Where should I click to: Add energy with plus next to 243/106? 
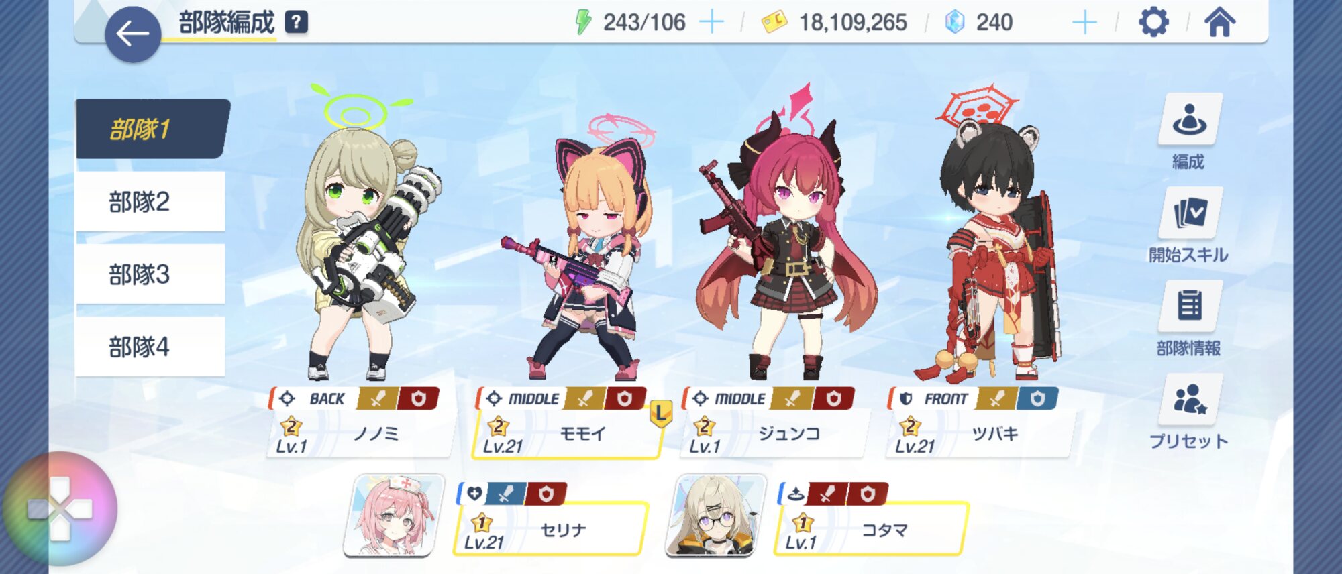pyautogui.click(x=711, y=22)
